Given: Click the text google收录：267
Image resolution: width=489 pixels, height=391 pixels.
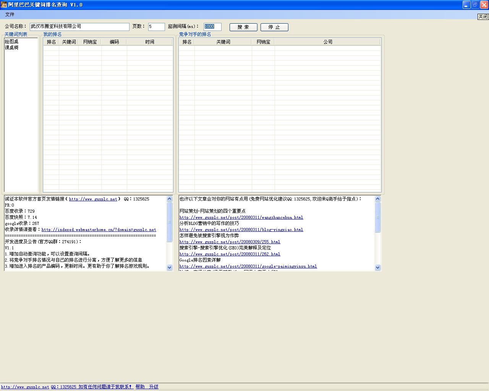Looking at the screenshot, I should tap(22, 223).
